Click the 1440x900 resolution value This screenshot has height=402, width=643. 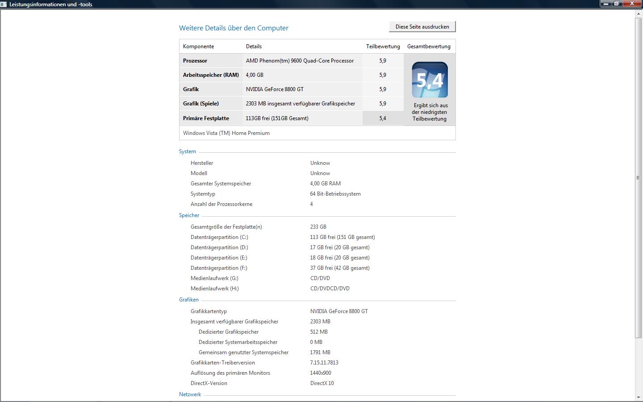coord(321,373)
